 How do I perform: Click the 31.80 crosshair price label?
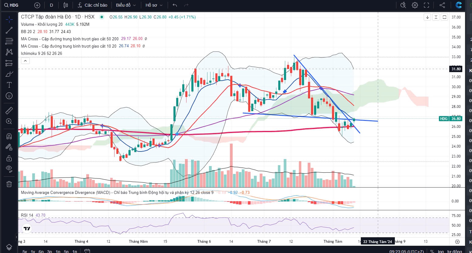tap(456, 69)
